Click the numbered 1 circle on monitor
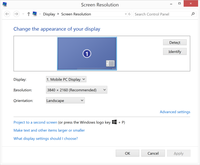 87,54
